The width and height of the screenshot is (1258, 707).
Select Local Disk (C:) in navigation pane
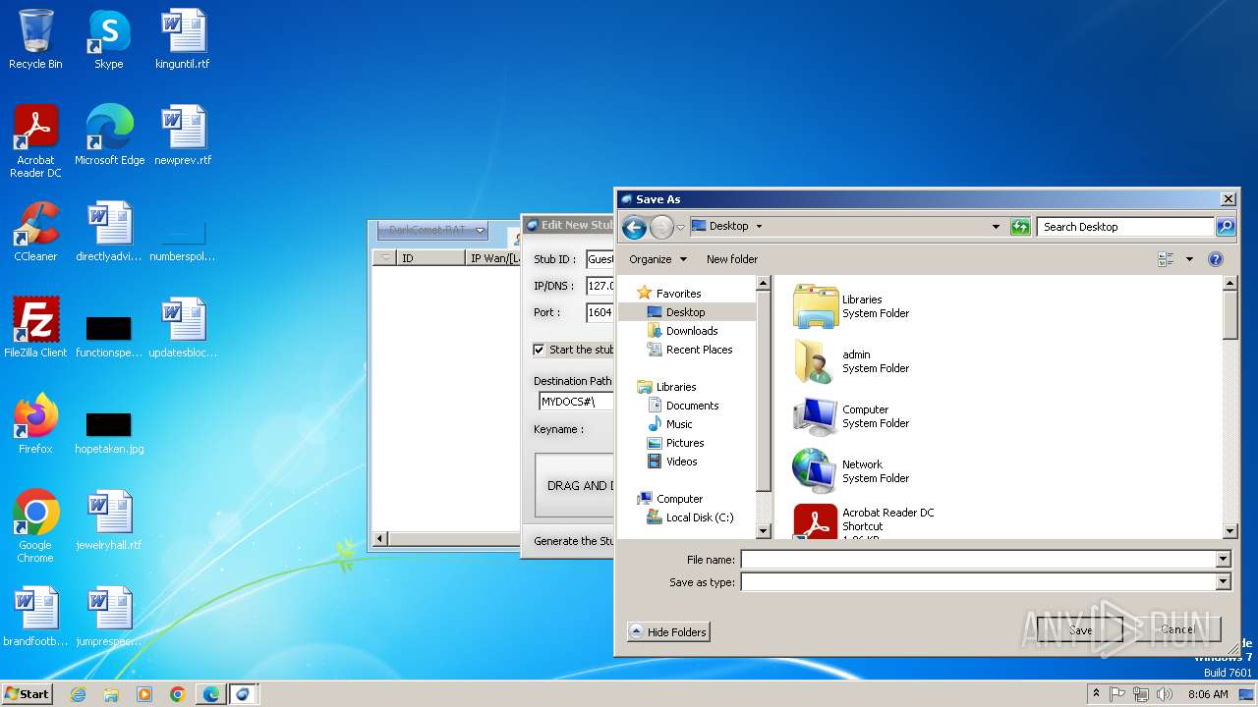tap(690, 517)
